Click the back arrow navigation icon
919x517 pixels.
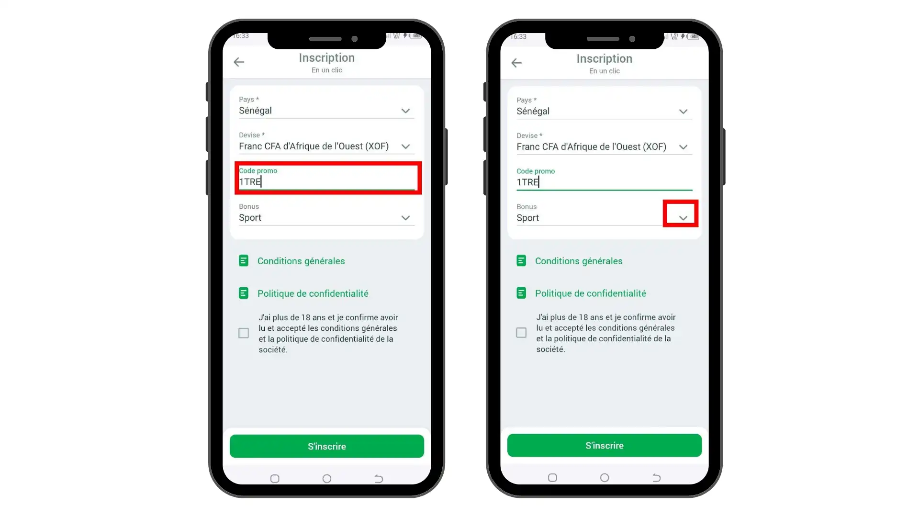coord(239,62)
